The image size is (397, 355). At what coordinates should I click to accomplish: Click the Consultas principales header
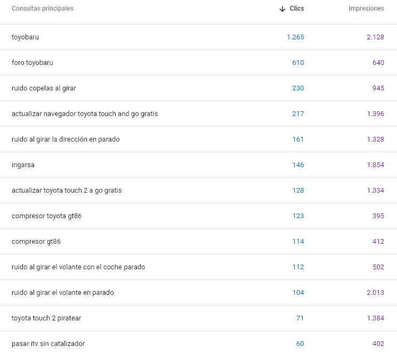(43, 9)
